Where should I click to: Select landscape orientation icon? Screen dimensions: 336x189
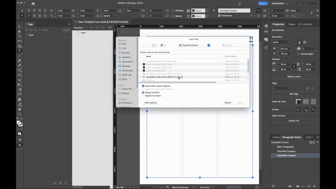click(x=304, y=42)
